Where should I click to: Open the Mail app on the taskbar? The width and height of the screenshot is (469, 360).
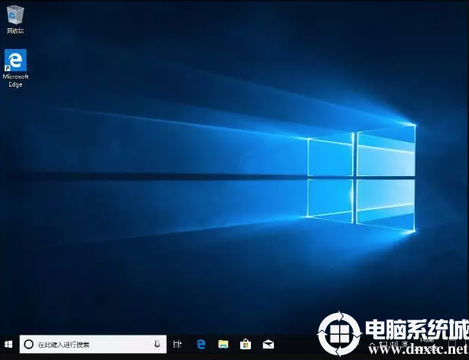click(x=268, y=345)
